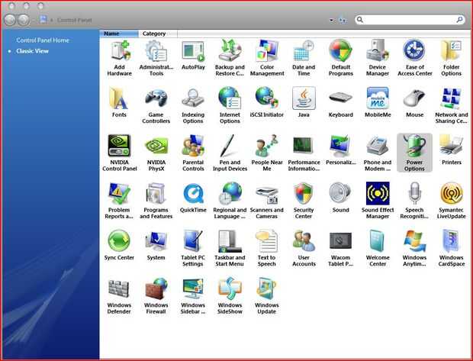Open Windows SideShow
The width and height of the screenshot is (473, 361).
(230, 296)
